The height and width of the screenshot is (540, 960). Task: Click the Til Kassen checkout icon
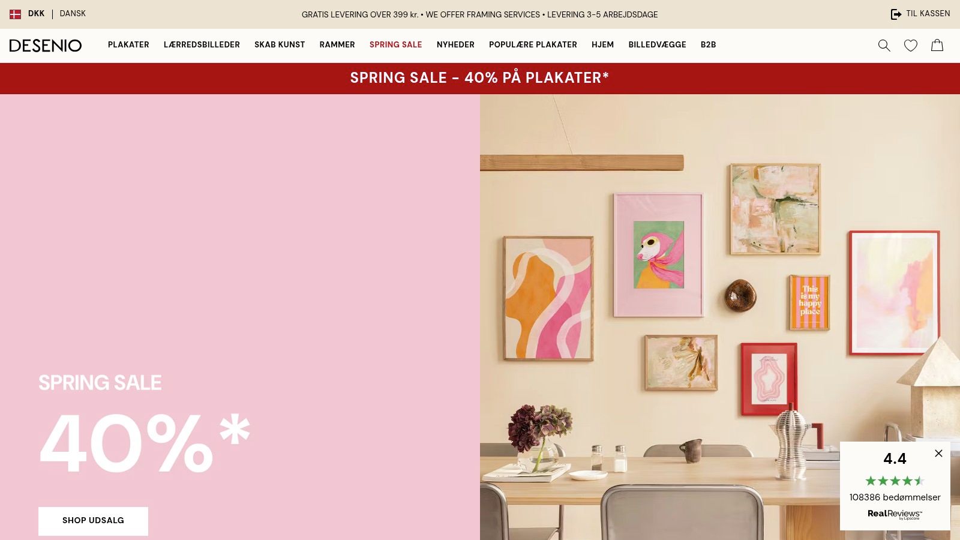[x=896, y=14]
